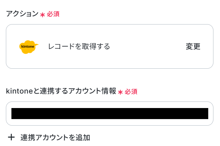220x146 pixels.
Task: Click the plus icon beside 連携アカウントを追加
Action: (11, 137)
